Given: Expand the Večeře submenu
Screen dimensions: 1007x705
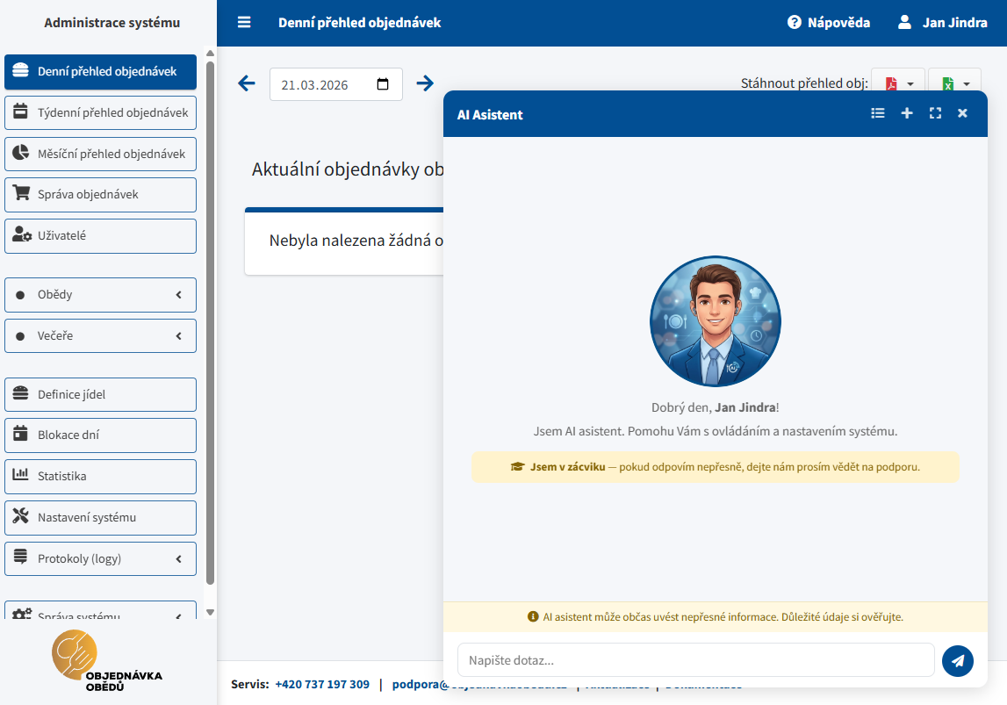Looking at the screenshot, I should point(100,336).
